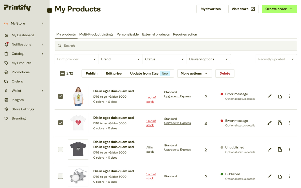Click the Insights chart icon

[6, 100]
